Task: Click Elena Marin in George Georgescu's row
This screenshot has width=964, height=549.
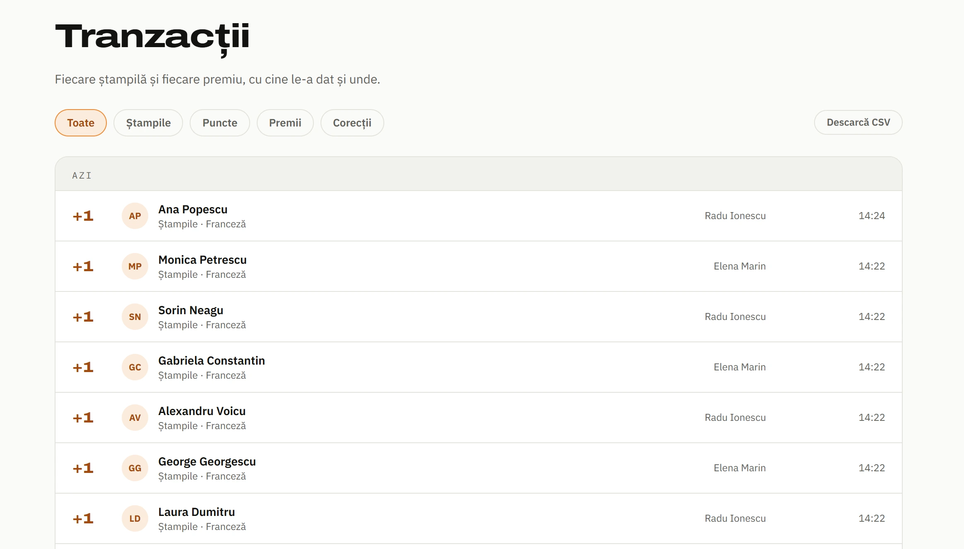Action: pyautogui.click(x=740, y=468)
